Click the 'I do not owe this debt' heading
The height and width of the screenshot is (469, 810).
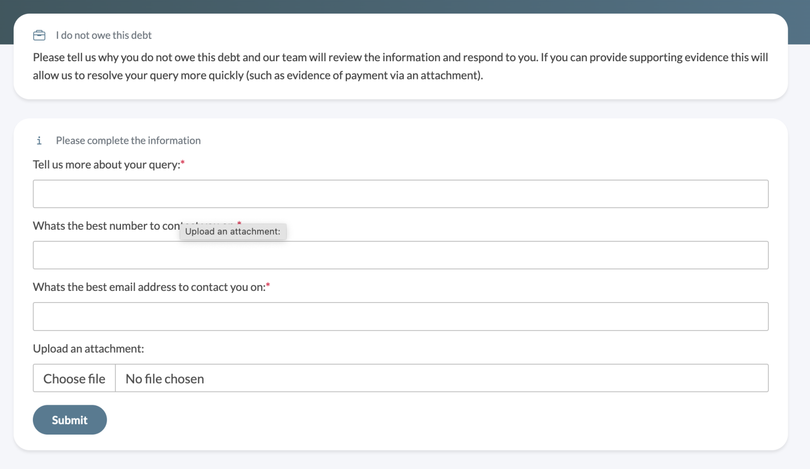coord(103,35)
